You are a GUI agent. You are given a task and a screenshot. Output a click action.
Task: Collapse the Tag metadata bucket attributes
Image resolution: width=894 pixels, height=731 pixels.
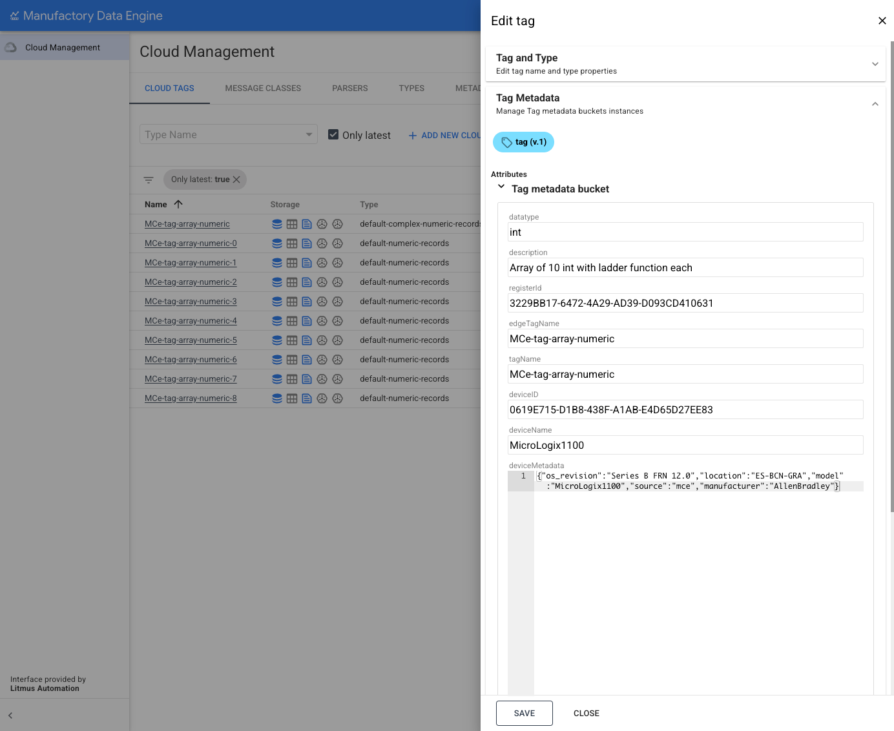click(x=501, y=187)
